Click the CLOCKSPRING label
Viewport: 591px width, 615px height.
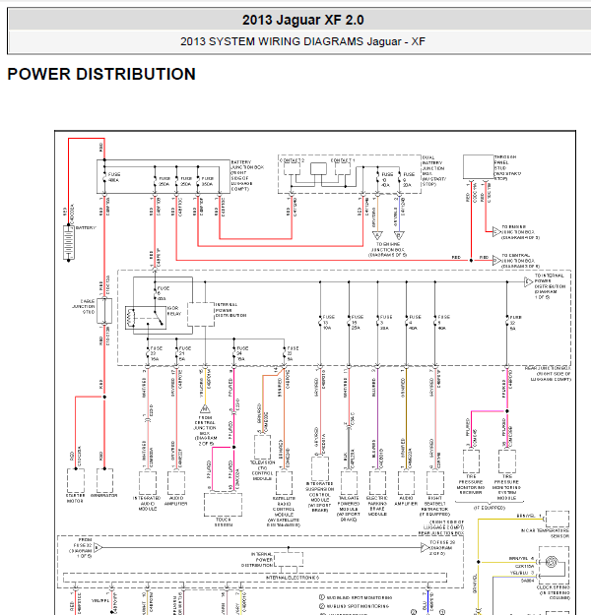pos(555,592)
